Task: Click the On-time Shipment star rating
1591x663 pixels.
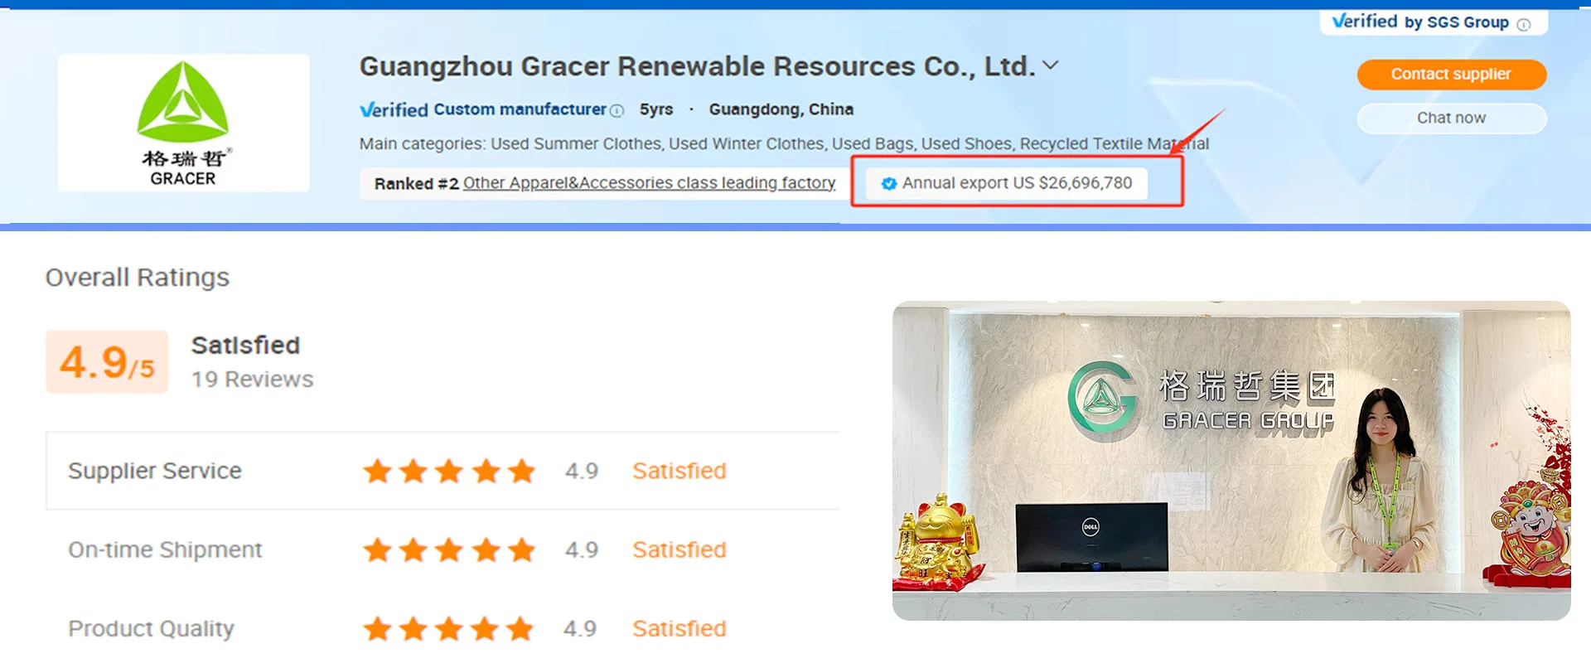Action: (x=449, y=549)
